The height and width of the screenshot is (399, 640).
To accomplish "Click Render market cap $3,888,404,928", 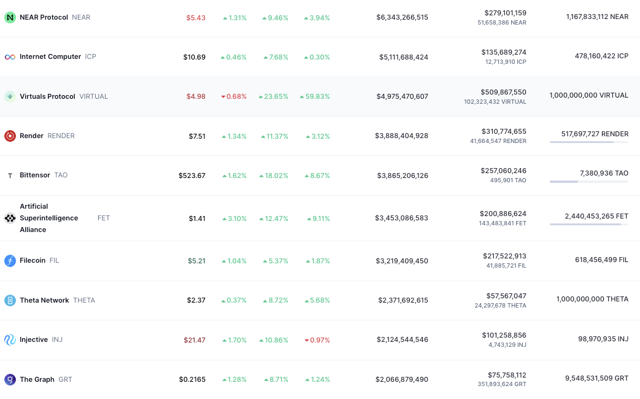I will click(402, 136).
